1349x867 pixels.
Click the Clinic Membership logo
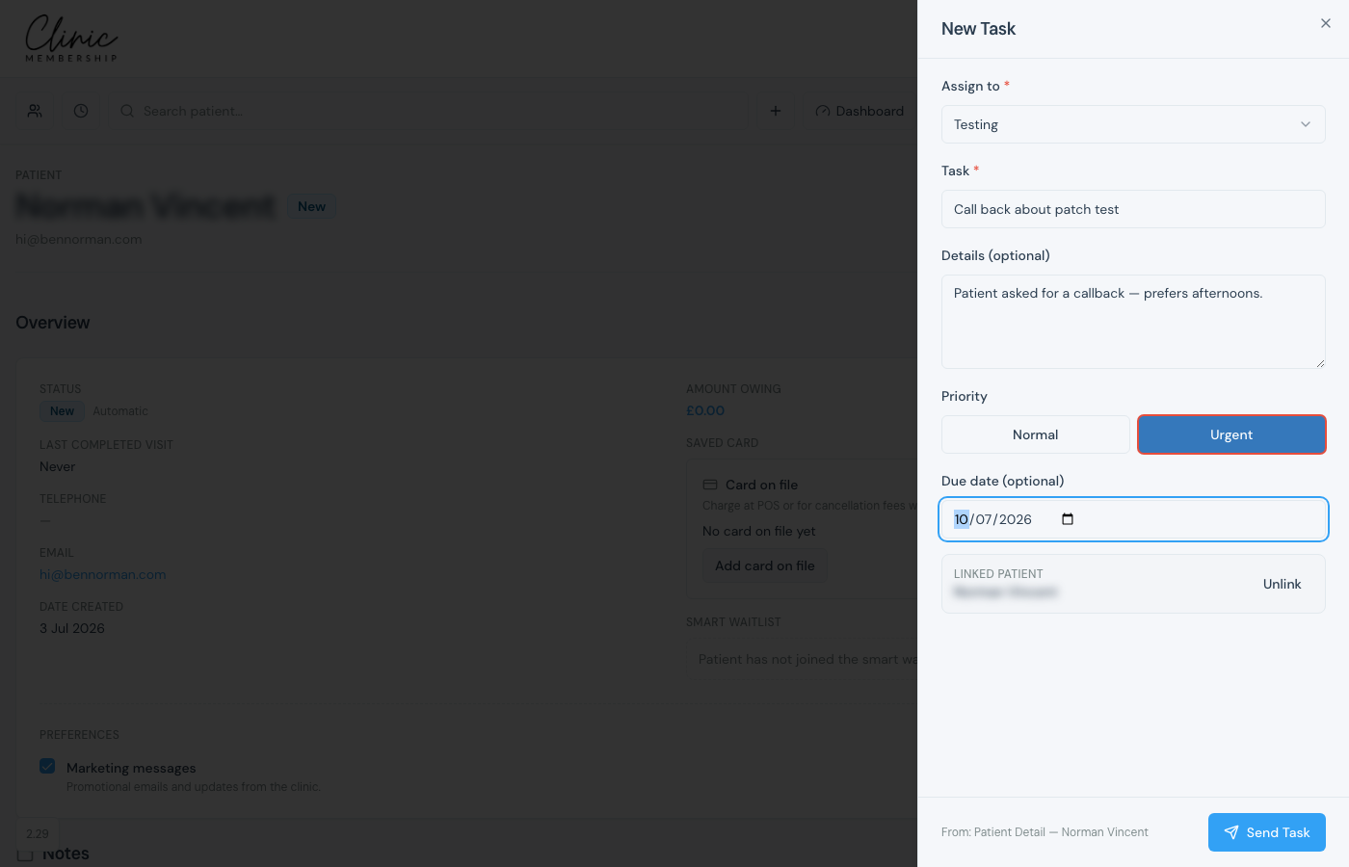point(71,39)
